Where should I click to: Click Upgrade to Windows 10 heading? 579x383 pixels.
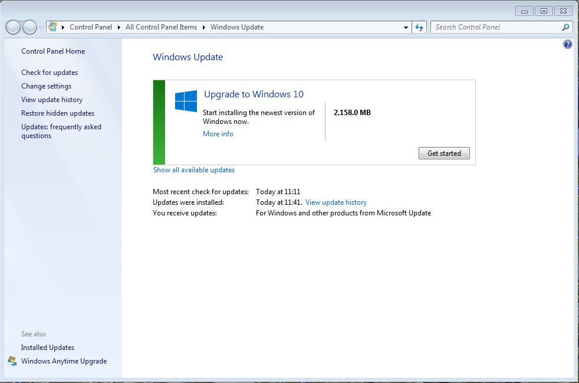(254, 94)
